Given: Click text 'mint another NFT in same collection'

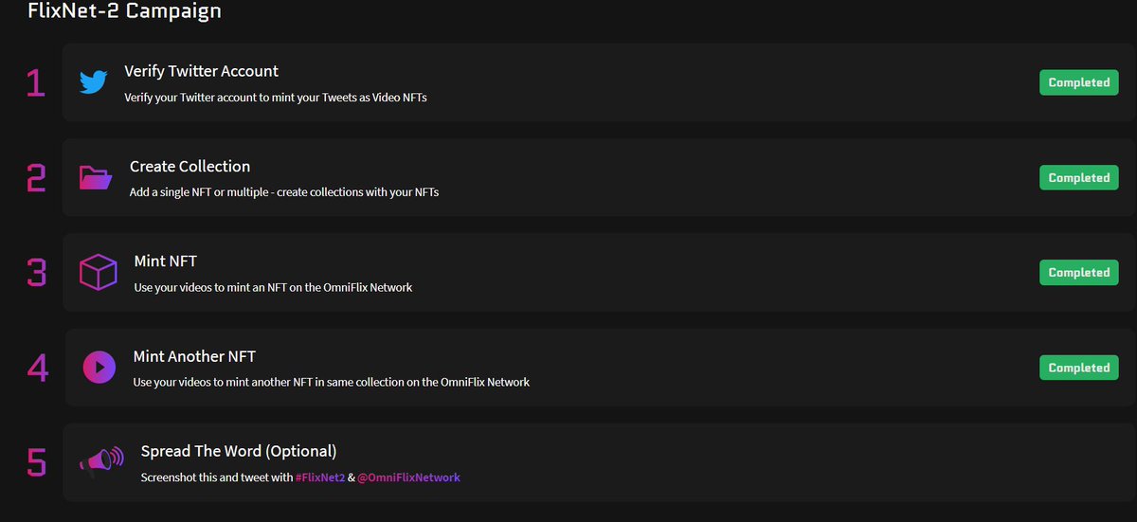Looking at the screenshot, I should pyautogui.click(x=322, y=383).
